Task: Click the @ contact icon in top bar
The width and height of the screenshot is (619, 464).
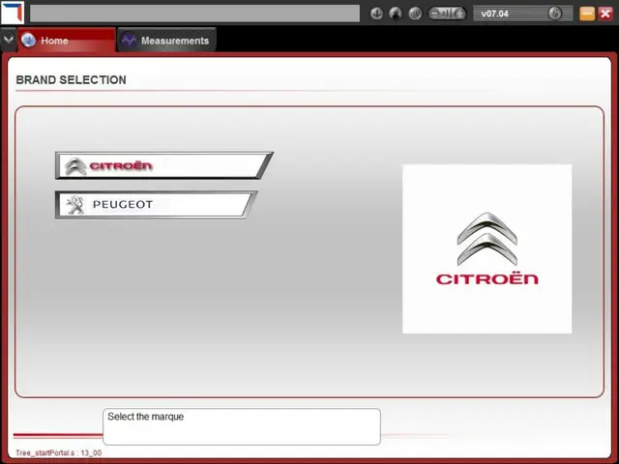Action: click(x=415, y=14)
